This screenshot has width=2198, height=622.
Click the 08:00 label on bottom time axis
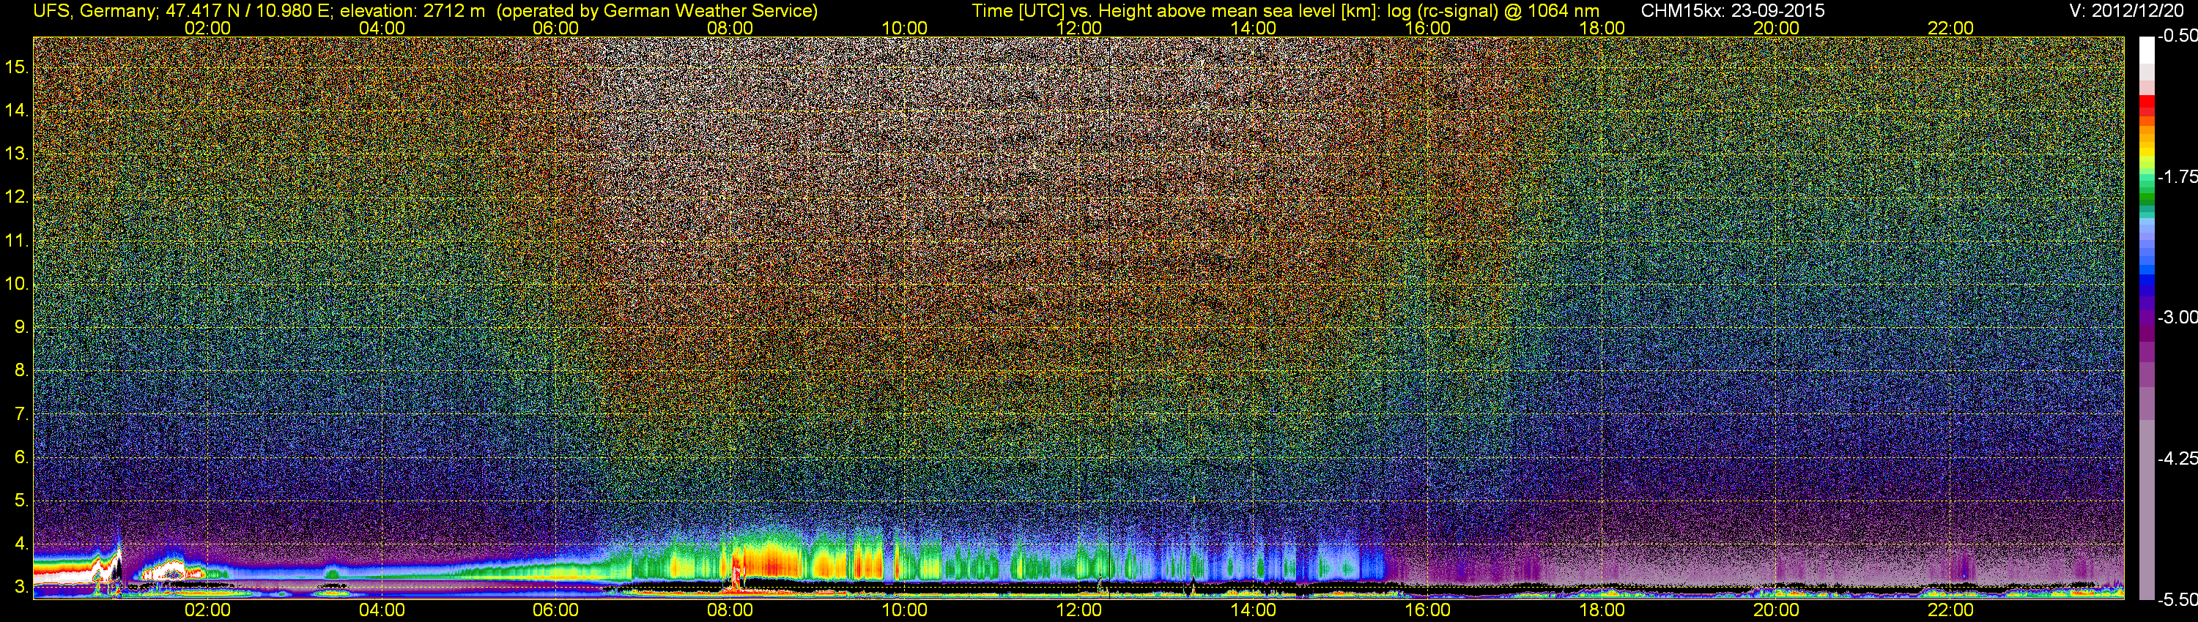730,610
